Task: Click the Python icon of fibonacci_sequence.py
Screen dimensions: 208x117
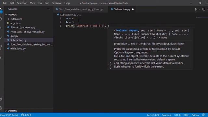Action: click(x=8, y=27)
